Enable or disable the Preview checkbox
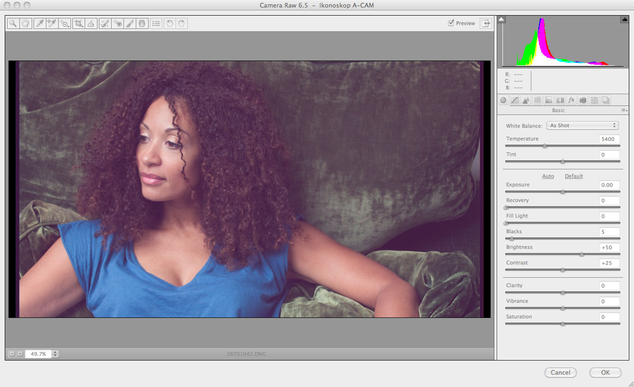The image size is (634, 387). point(451,23)
